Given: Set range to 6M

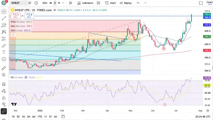Looking at the screenshot, I should [x=34, y=117].
